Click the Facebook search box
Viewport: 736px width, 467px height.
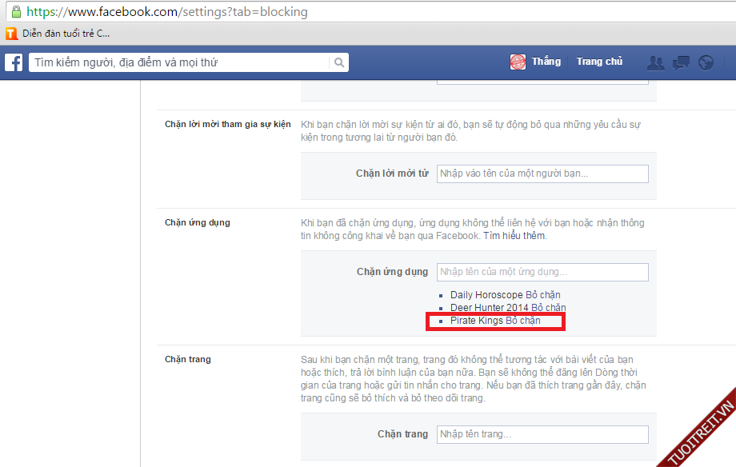(180, 62)
